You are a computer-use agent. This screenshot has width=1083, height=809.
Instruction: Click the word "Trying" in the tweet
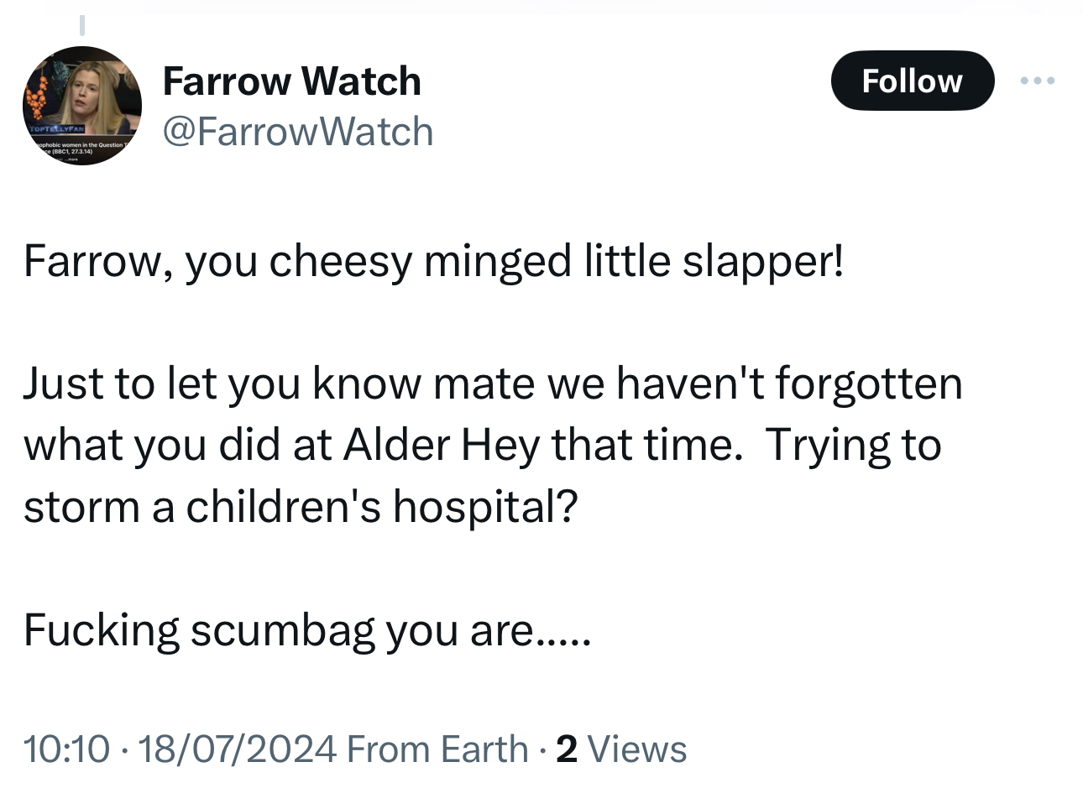[827, 445]
